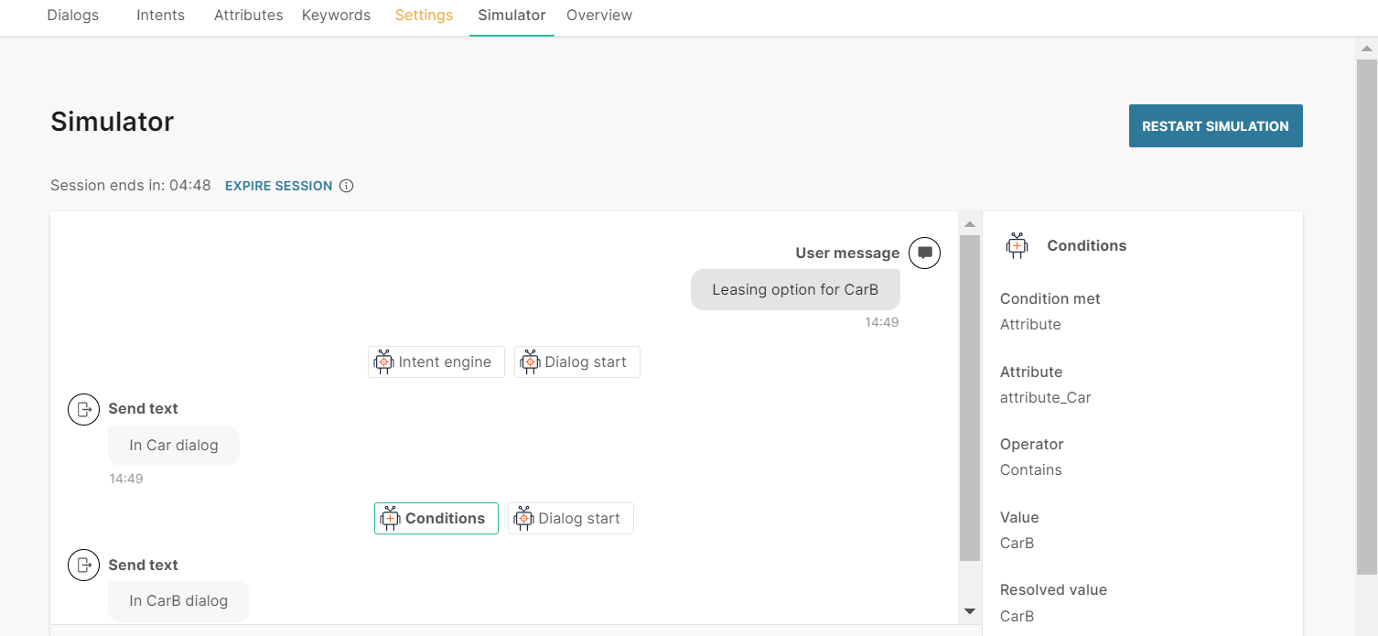The image size is (1378, 636).
Task: Click the chat panel scrollbar thumb
Action: point(969,393)
